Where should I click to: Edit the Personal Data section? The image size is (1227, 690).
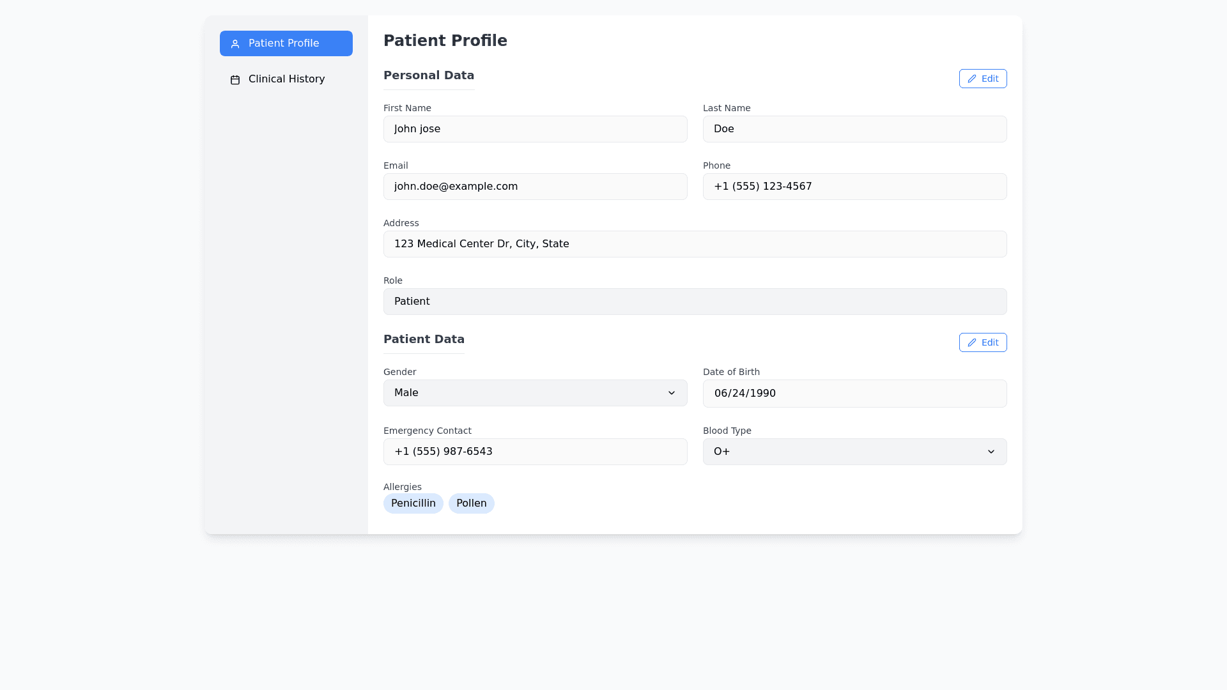[x=983, y=79]
